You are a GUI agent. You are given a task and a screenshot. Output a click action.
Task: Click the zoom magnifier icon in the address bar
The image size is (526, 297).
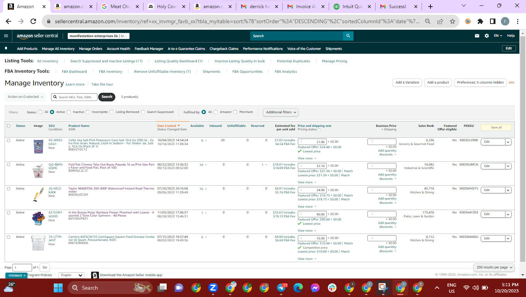[x=428, y=22]
